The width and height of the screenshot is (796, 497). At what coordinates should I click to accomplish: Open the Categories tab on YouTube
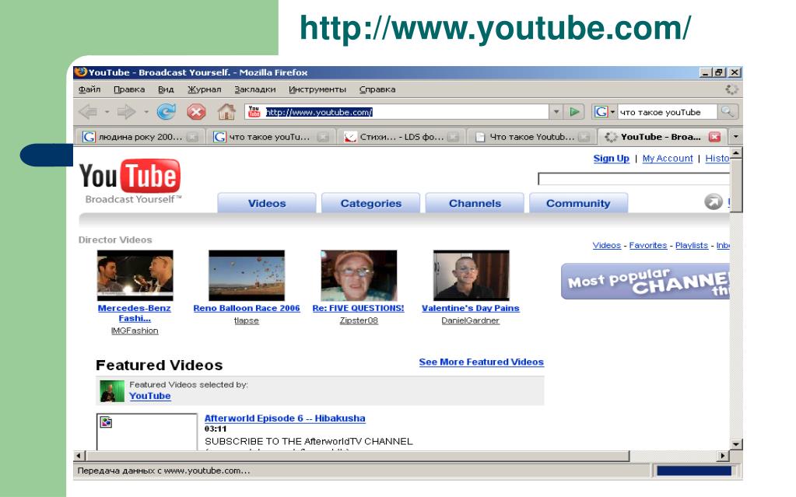tap(371, 203)
